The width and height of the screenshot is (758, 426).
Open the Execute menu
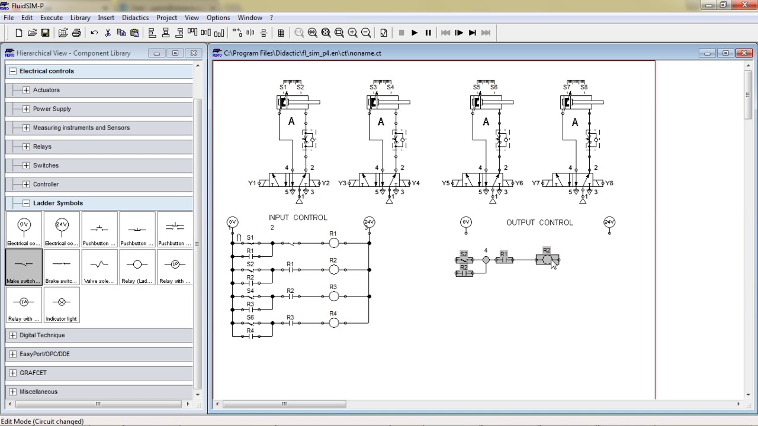pos(52,18)
